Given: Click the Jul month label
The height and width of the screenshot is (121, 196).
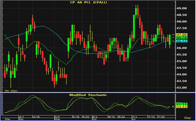Looking at the screenshot, I should 134,119.
